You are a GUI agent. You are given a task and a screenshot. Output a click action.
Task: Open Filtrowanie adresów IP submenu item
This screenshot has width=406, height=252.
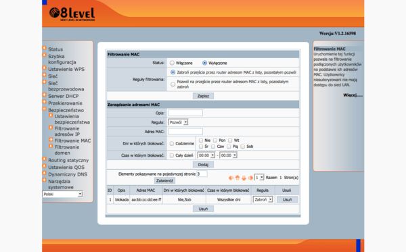coord(67,131)
